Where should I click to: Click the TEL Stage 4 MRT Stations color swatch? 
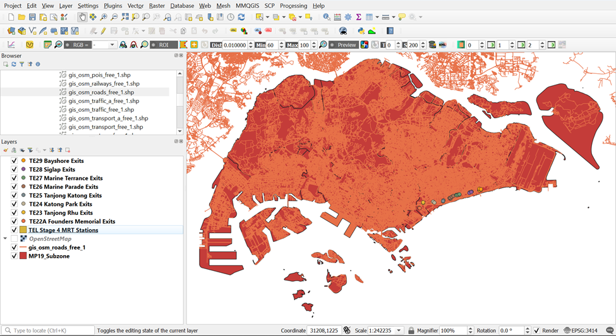click(23, 231)
